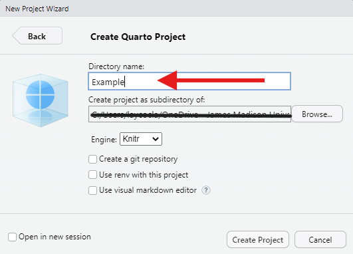Image resolution: width=353 pixels, height=254 pixels.
Task: Toggle Use visual markdown editor checkbox
Action: (x=92, y=190)
